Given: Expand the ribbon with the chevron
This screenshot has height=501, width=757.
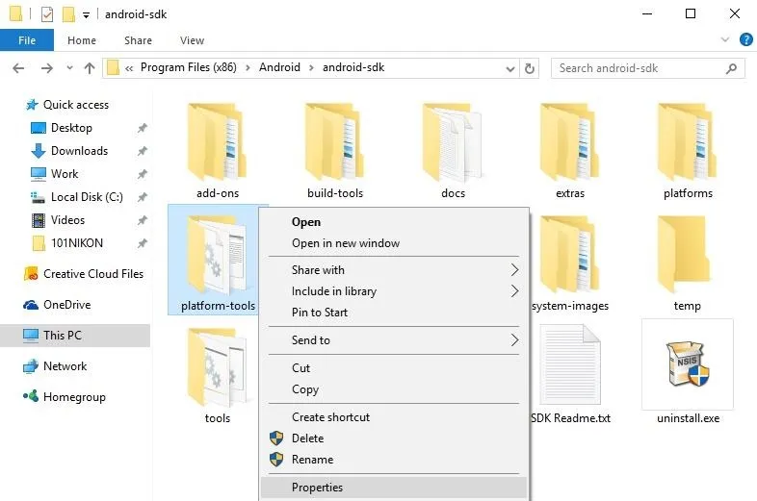Looking at the screenshot, I should pos(724,39).
